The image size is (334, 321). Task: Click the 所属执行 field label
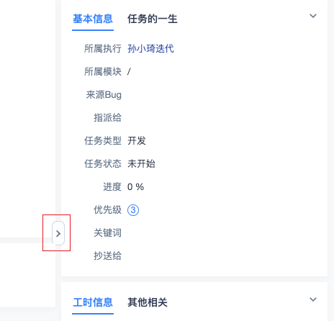point(103,49)
